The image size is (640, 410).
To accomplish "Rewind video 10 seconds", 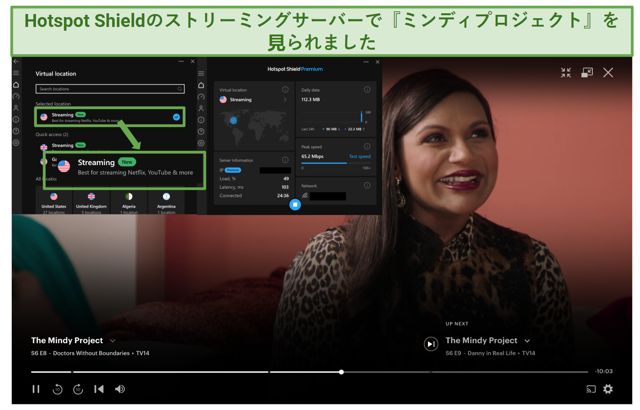I will pyautogui.click(x=57, y=389).
